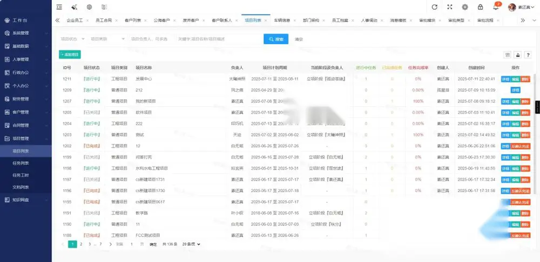Expand the 知识网盘 sidebar menu

pos(26,200)
